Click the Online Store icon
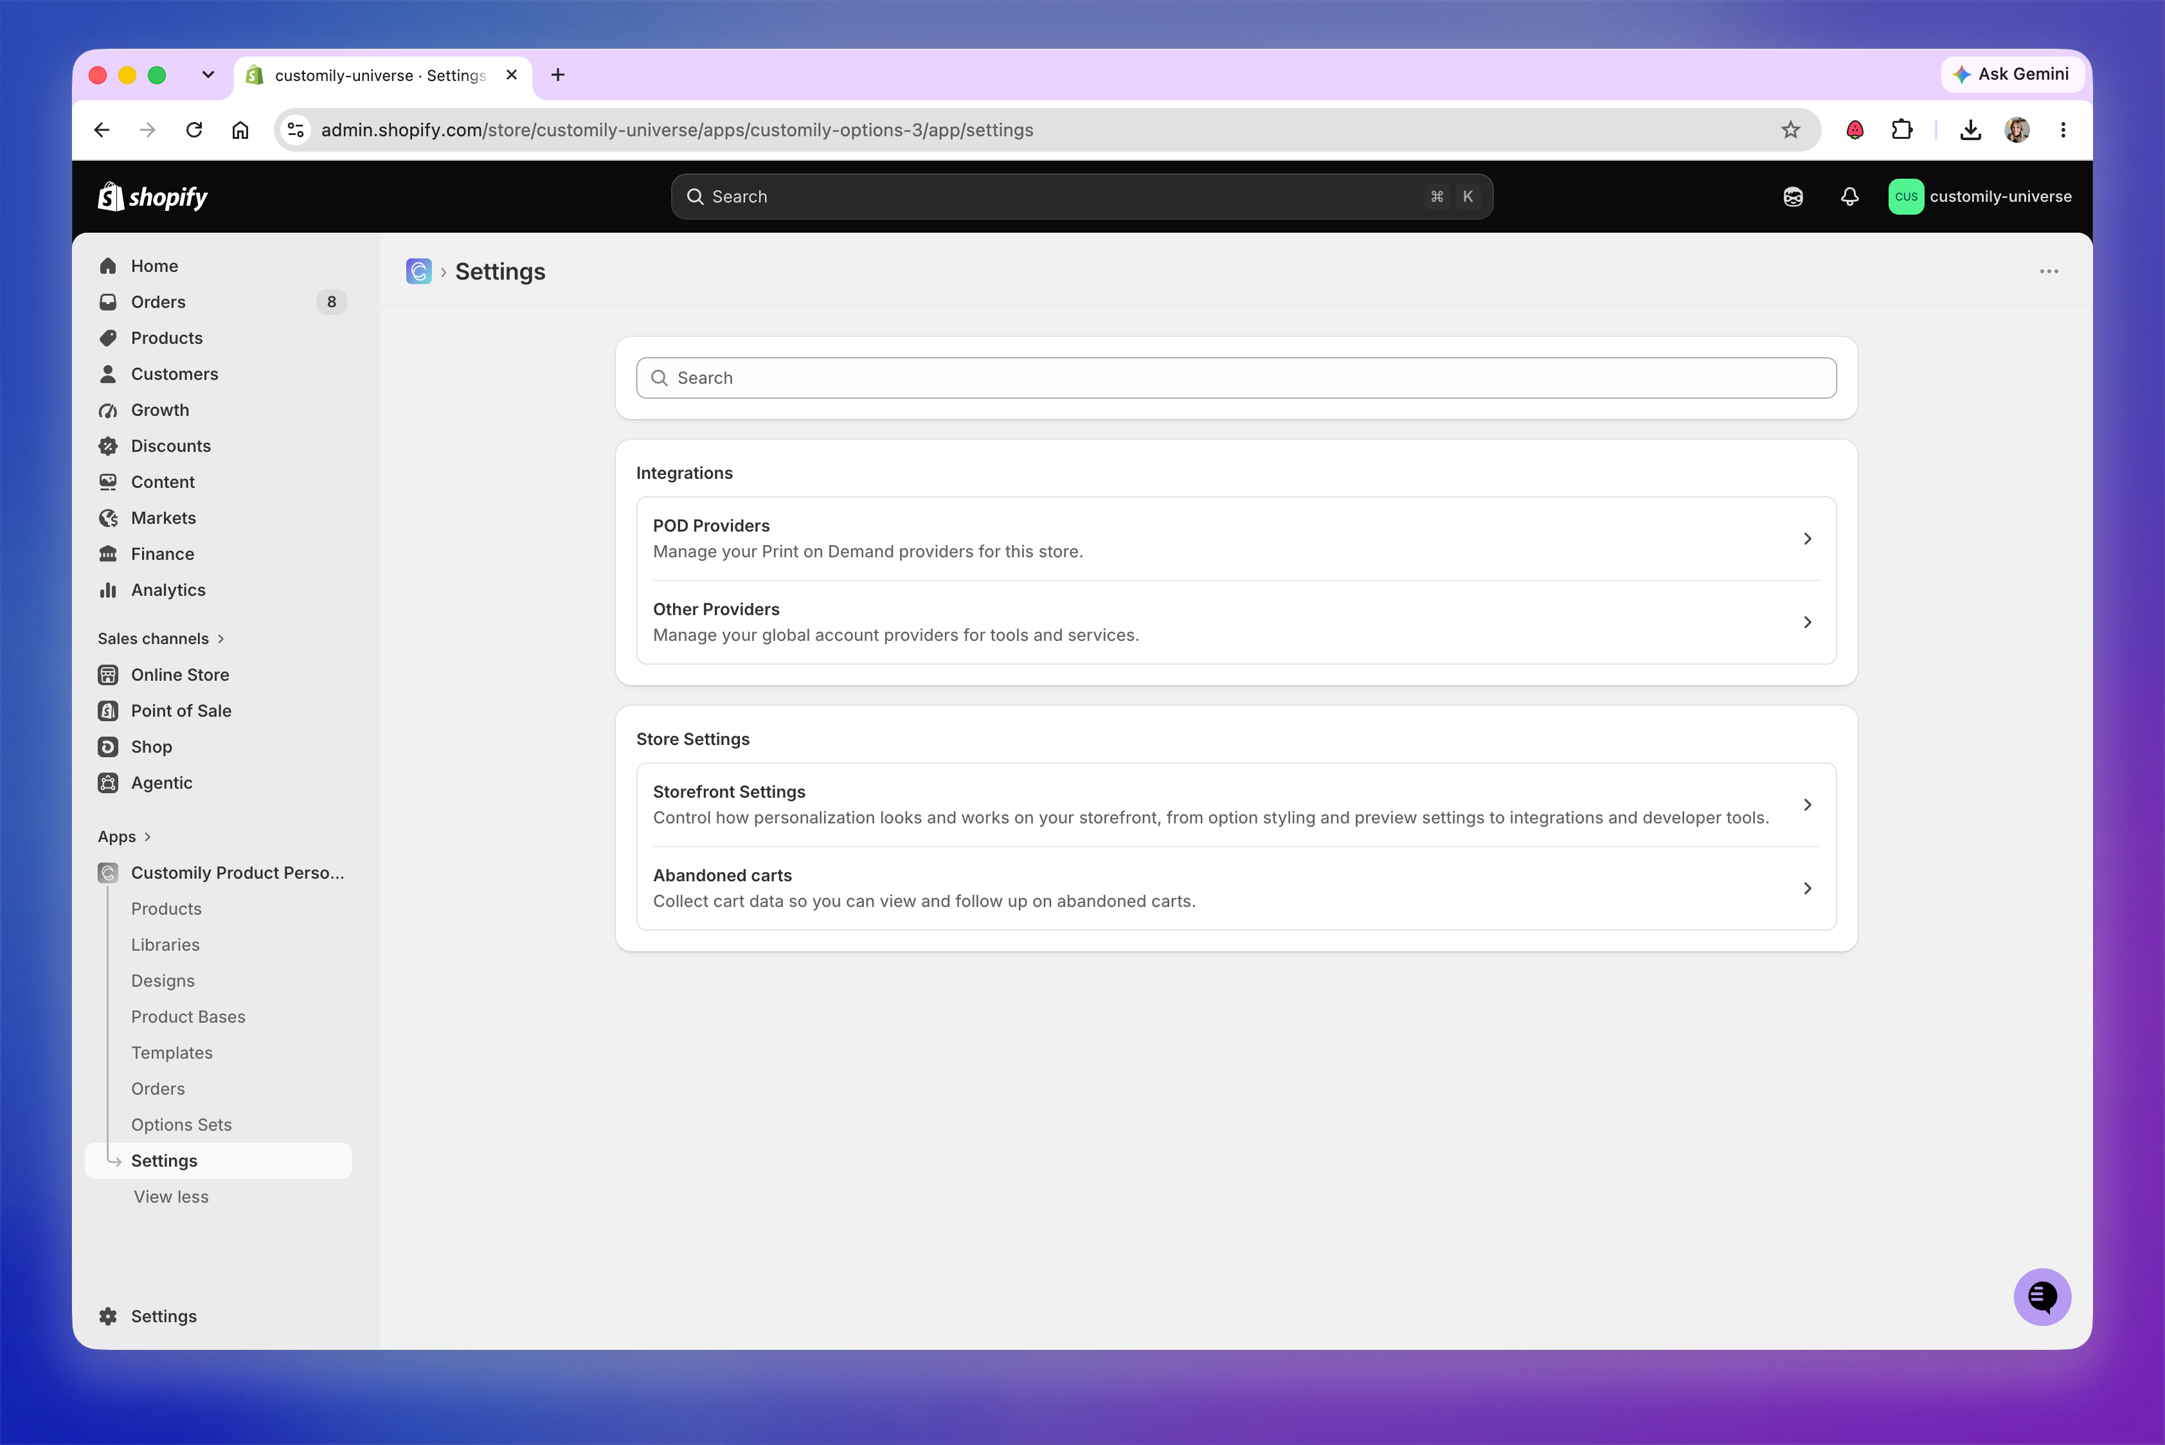2165x1445 pixels. point(108,674)
